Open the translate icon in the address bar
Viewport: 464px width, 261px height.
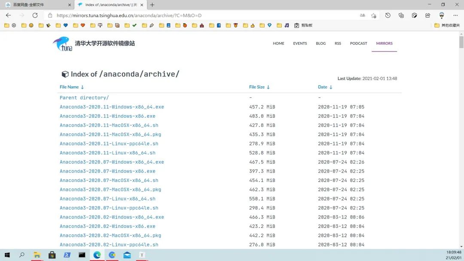(x=363, y=15)
